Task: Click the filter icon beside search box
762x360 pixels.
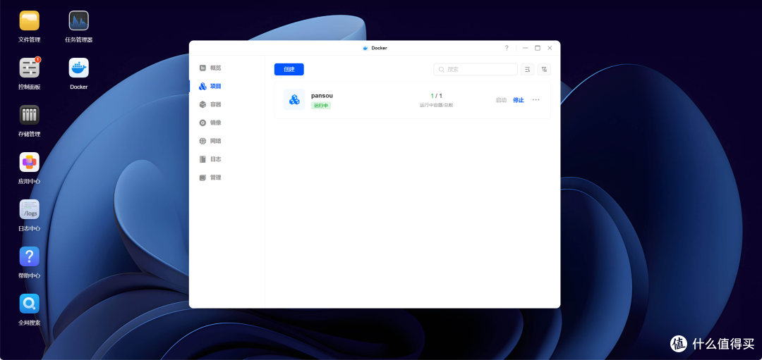Action: coord(544,69)
